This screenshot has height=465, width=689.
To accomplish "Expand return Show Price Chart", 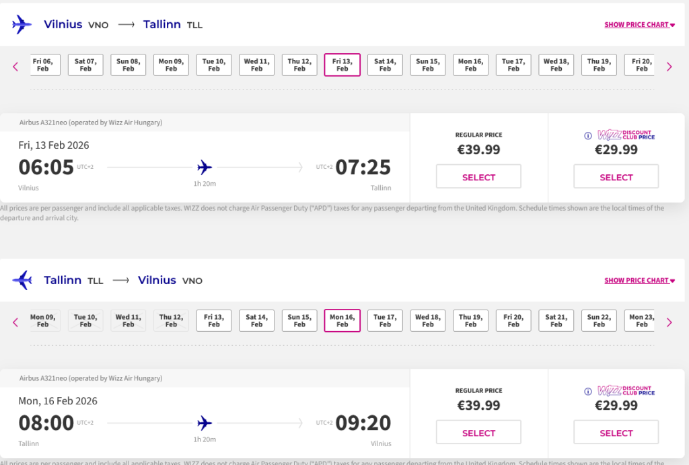I will [x=639, y=281].
